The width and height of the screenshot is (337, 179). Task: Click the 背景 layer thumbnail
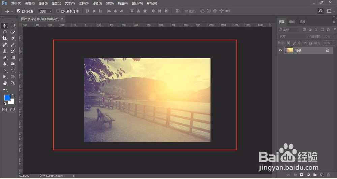pyautogui.click(x=289, y=50)
